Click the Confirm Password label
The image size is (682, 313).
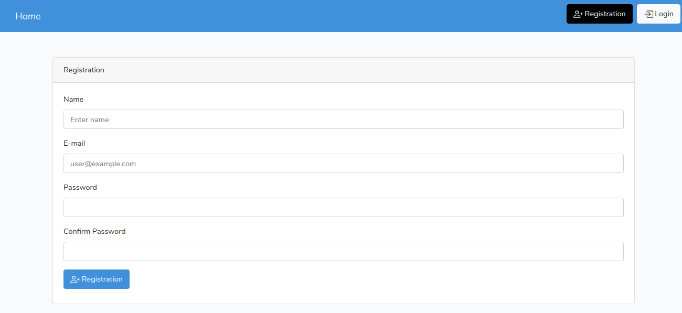coord(94,231)
